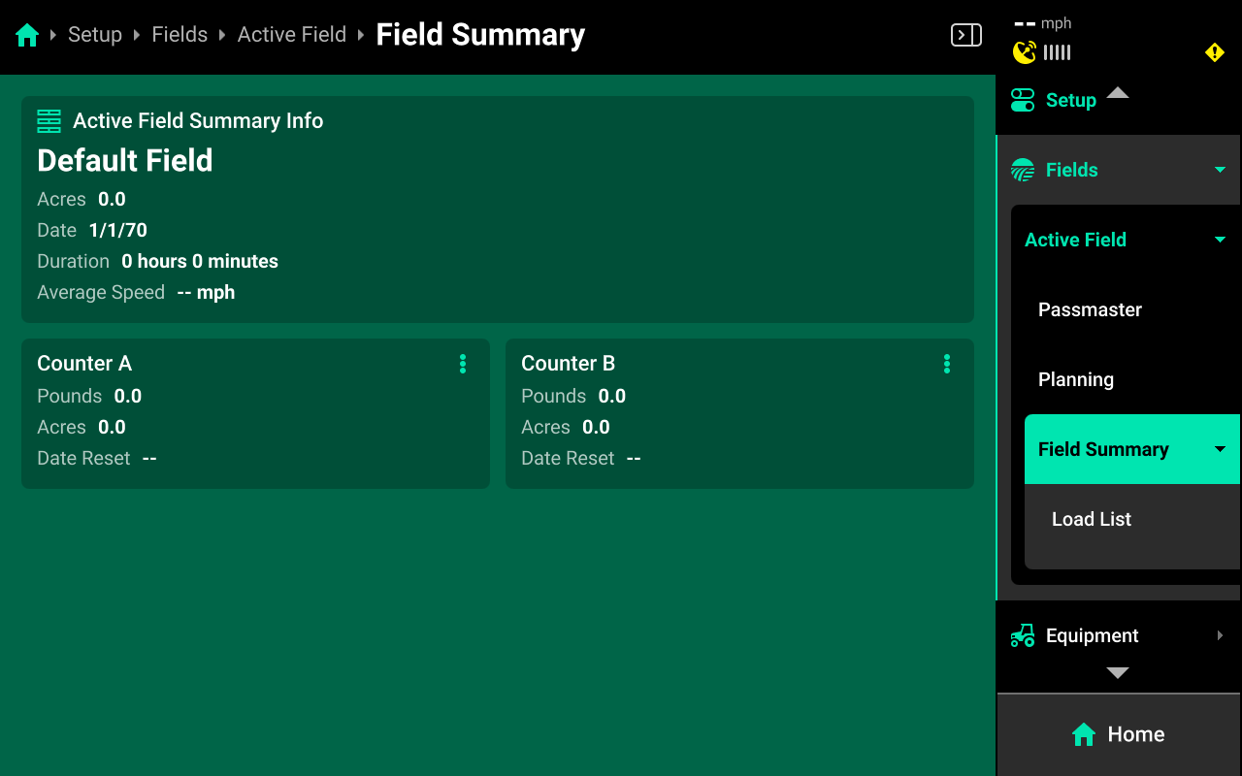Screen dimensions: 1242x776
Task: Collapse the side panel using the toggle icon
Action: coord(965,36)
